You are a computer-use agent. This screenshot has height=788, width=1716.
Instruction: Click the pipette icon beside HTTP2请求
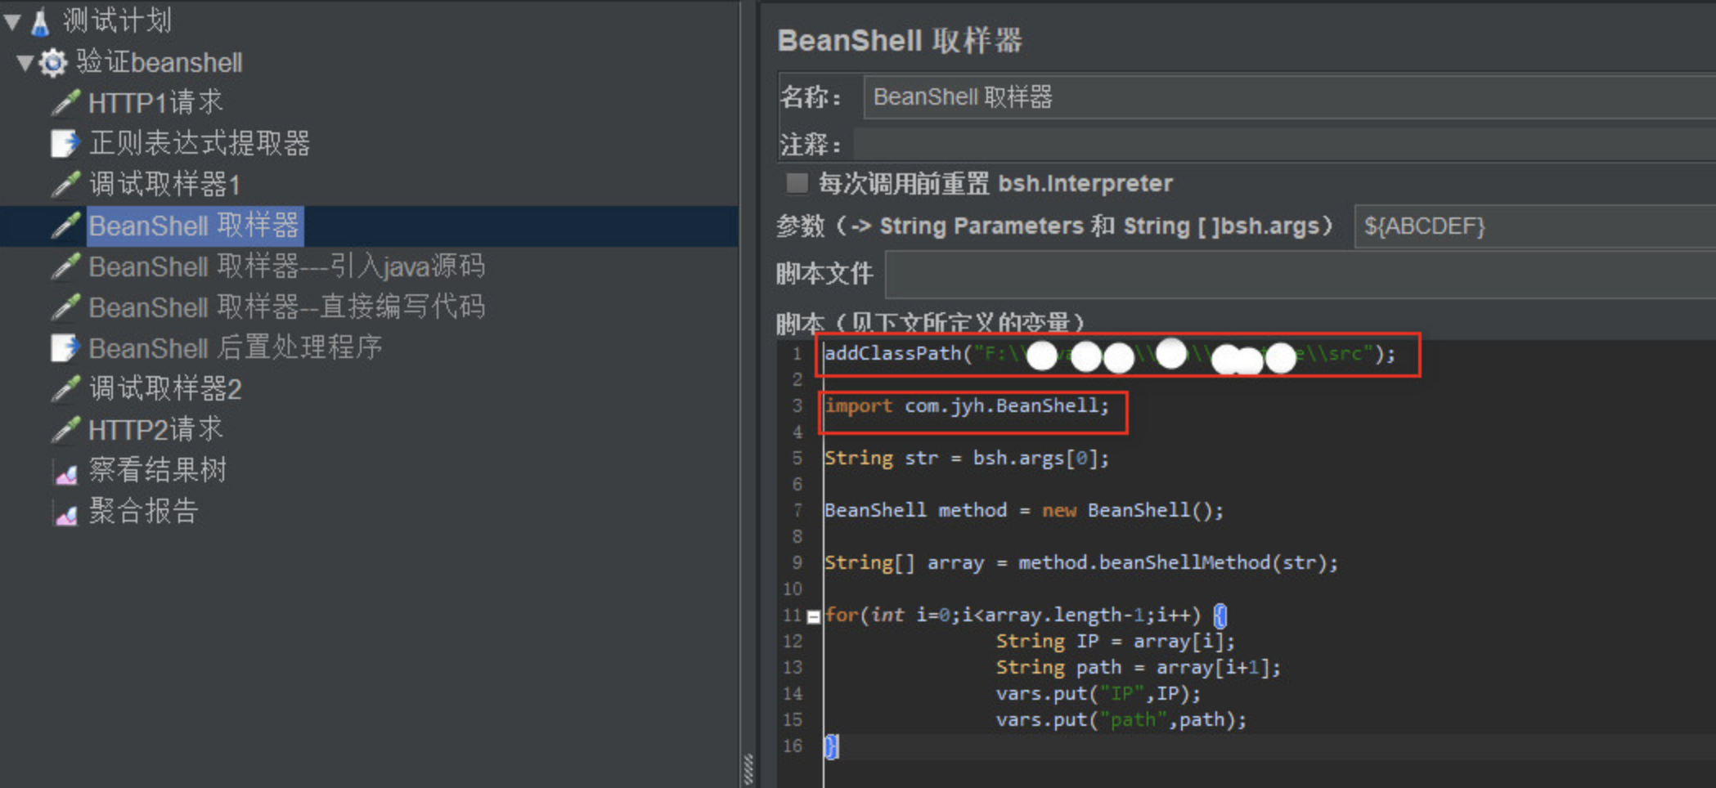point(66,430)
